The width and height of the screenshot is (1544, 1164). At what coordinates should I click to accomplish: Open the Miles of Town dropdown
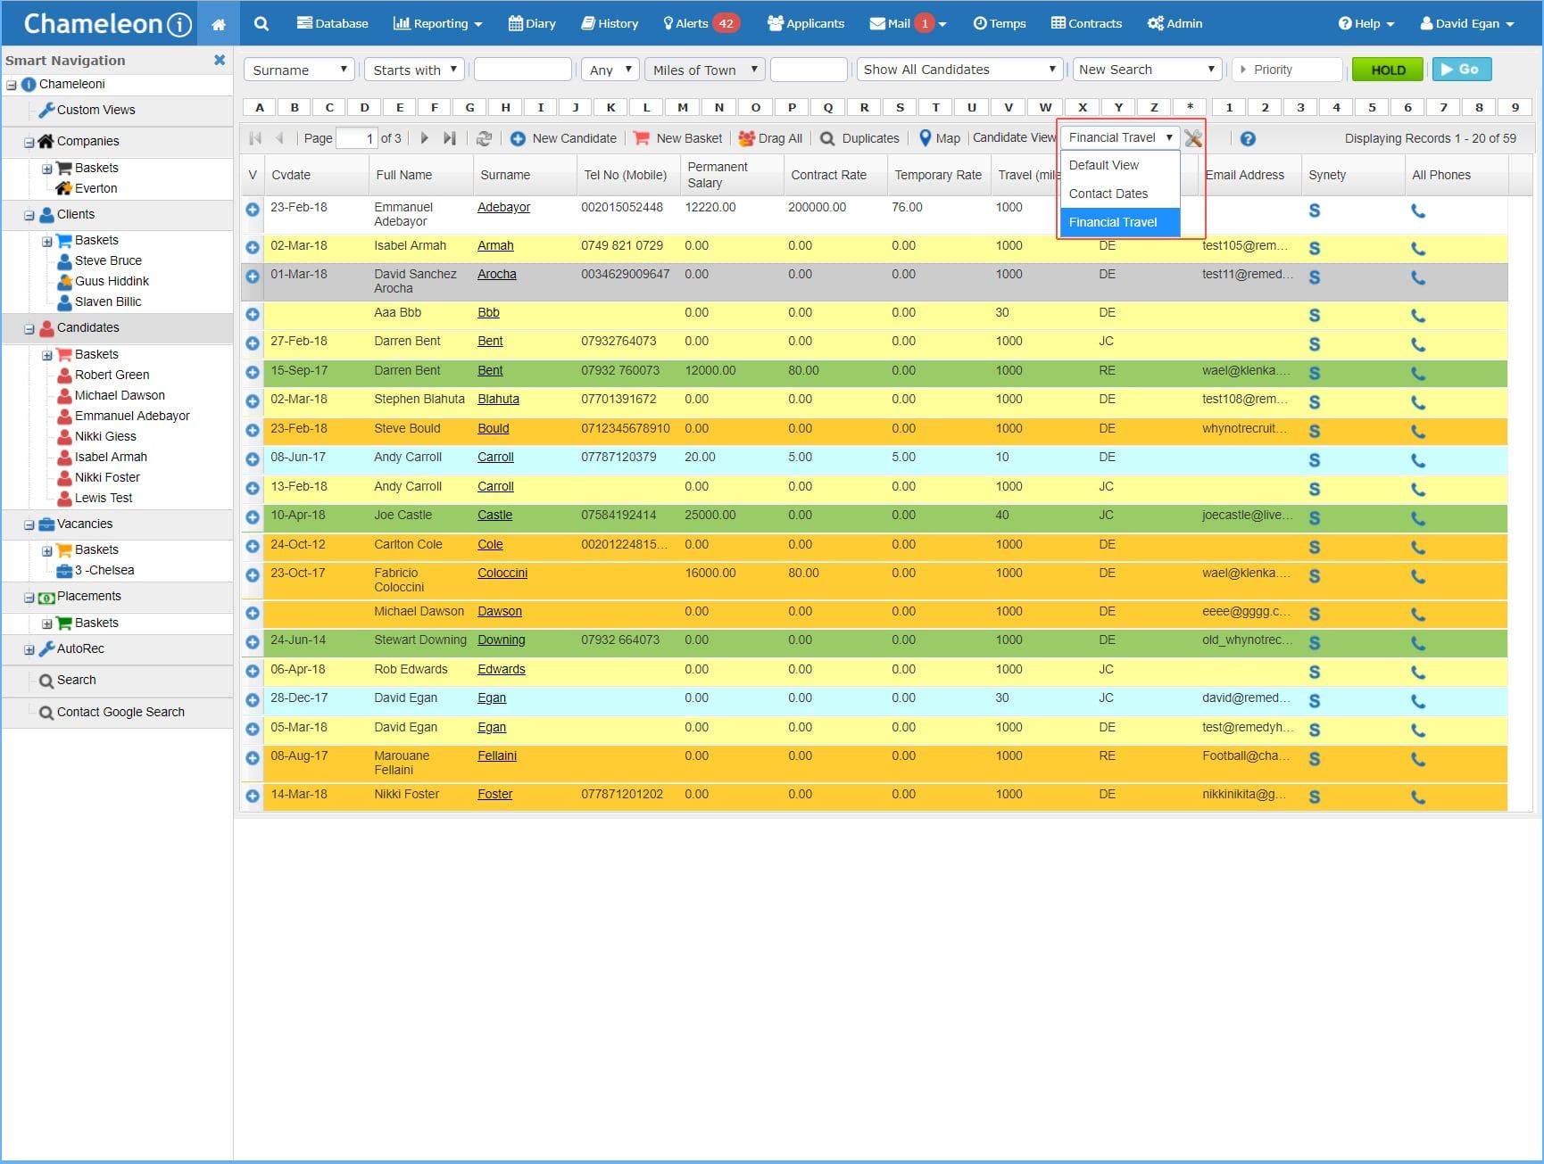tap(705, 70)
